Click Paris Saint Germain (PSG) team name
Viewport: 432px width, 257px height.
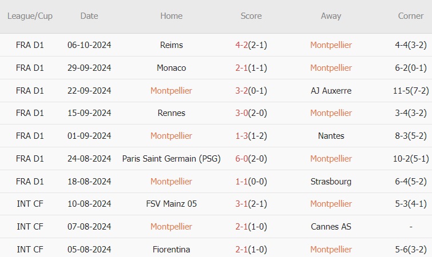coord(171,159)
